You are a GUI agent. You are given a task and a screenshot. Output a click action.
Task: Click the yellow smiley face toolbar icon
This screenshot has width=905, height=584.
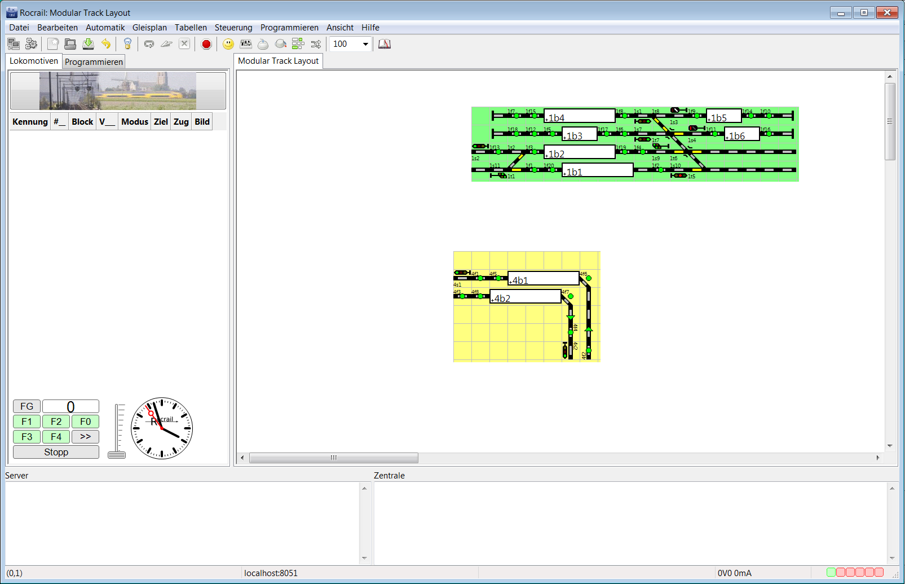pos(228,44)
